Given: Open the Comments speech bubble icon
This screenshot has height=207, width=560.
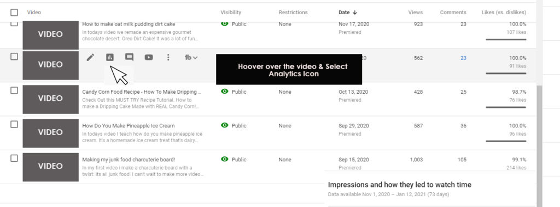Looking at the screenshot, I should coord(129,57).
